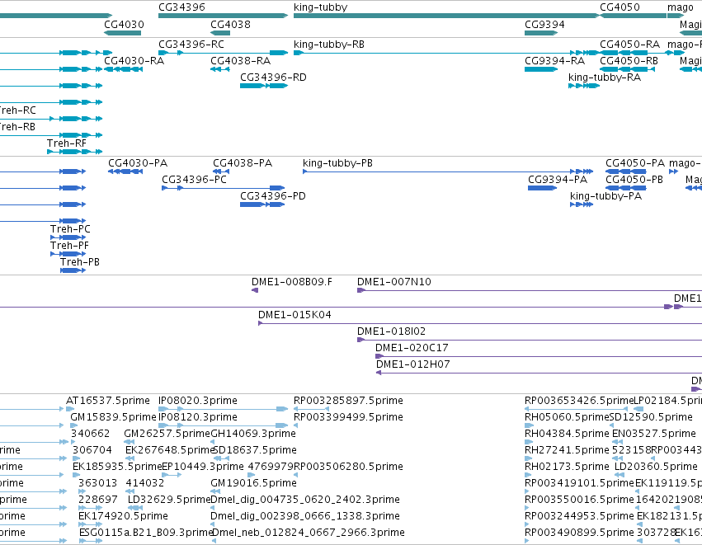Select the CG34396-PD protein label
Screen dimensions: 702x545
(273, 196)
